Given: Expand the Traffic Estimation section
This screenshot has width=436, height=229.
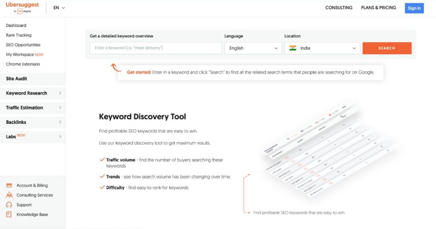Looking at the screenshot, I should click(32, 108).
